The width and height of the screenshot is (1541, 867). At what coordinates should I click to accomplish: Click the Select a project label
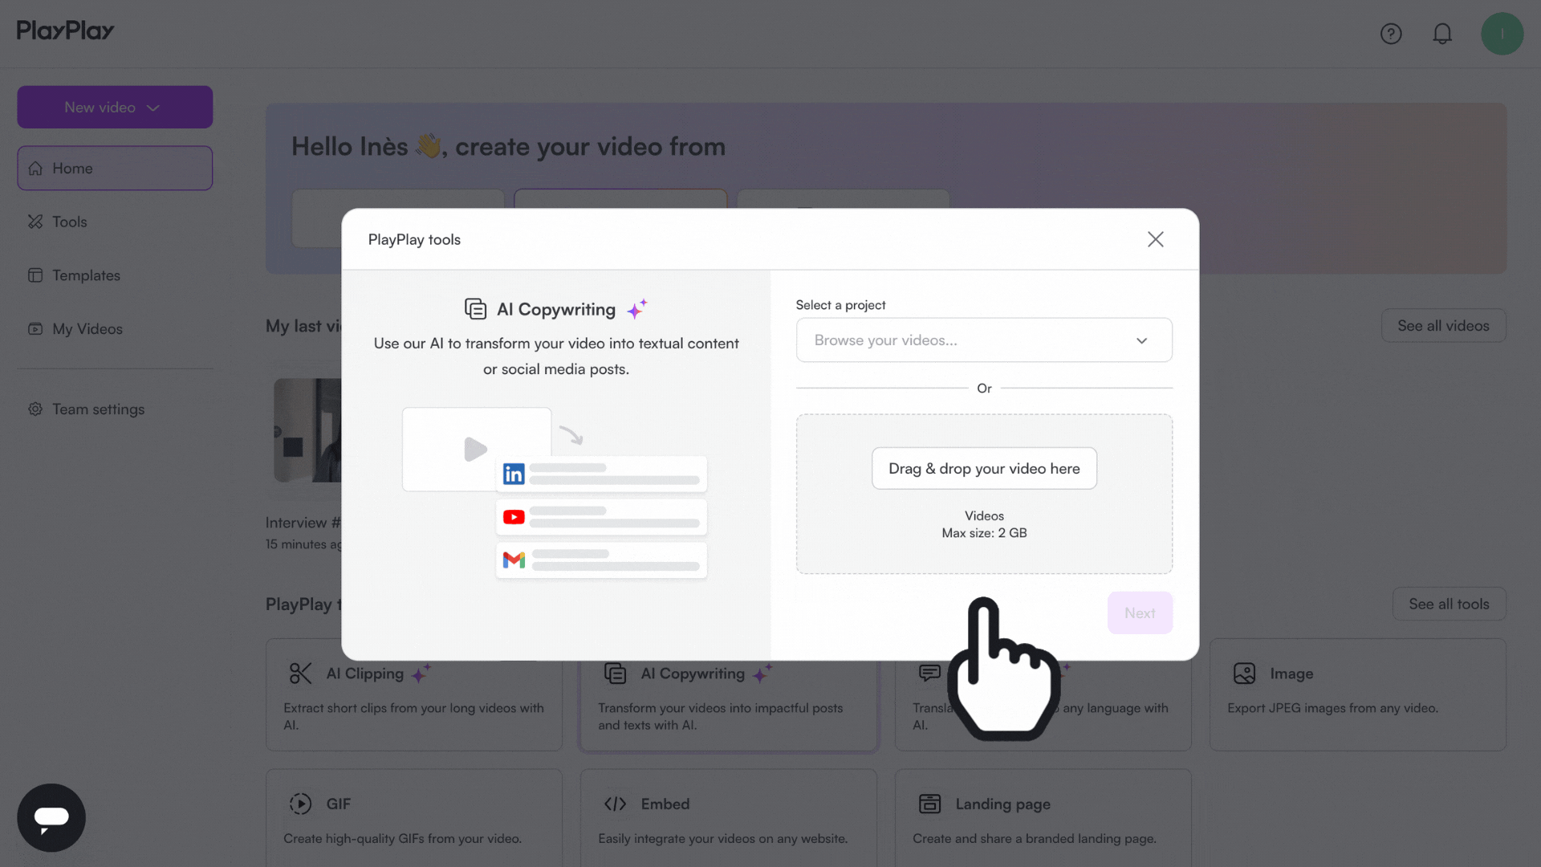click(840, 305)
